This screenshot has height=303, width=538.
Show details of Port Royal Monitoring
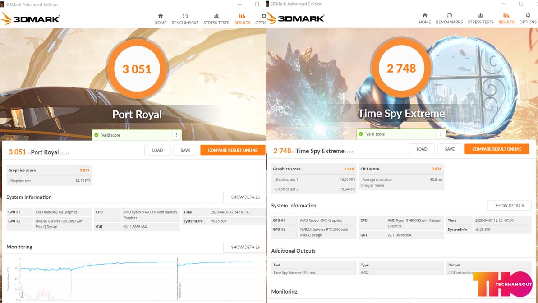tap(245, 247)
